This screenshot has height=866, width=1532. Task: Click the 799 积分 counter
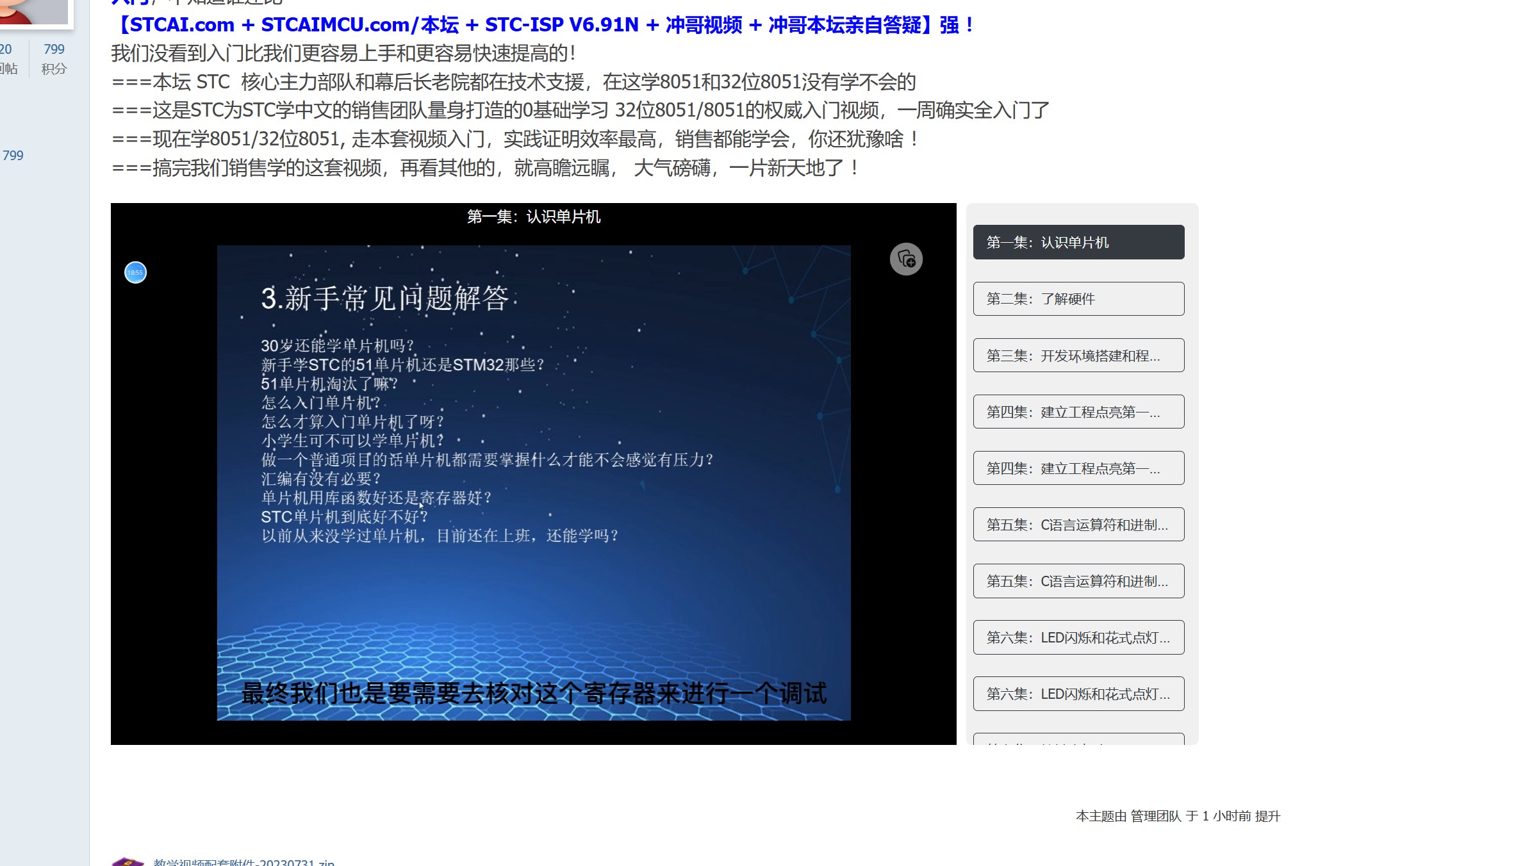click(x=54, y=58)
